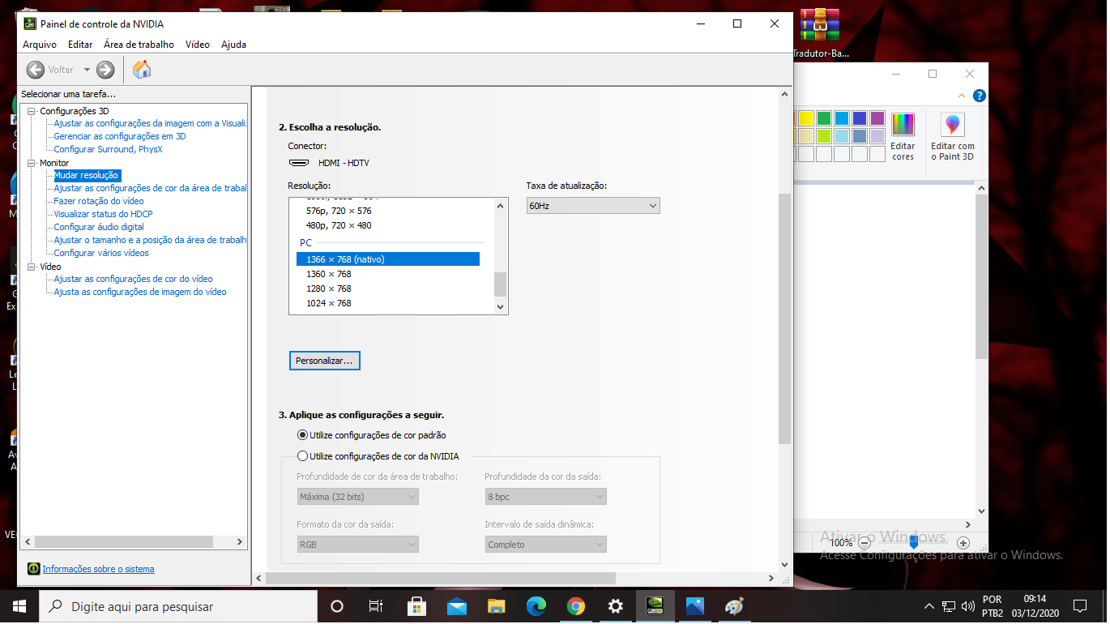
Task: Choose 480p, 720 × 480 resolution
Action: coord(339,225)
